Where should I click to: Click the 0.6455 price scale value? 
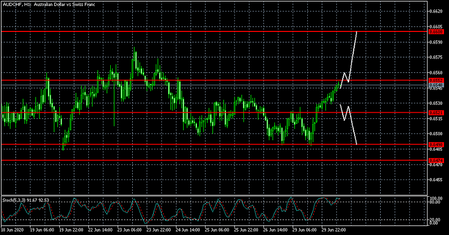[x=436, y=180]
